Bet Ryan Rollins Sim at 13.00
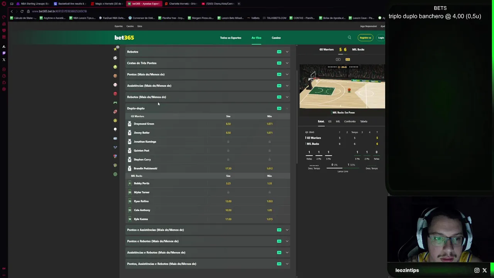 (x=228, y=201)
